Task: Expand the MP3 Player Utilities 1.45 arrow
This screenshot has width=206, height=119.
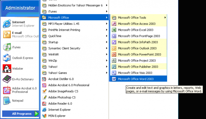Action: tap(107, 24)
